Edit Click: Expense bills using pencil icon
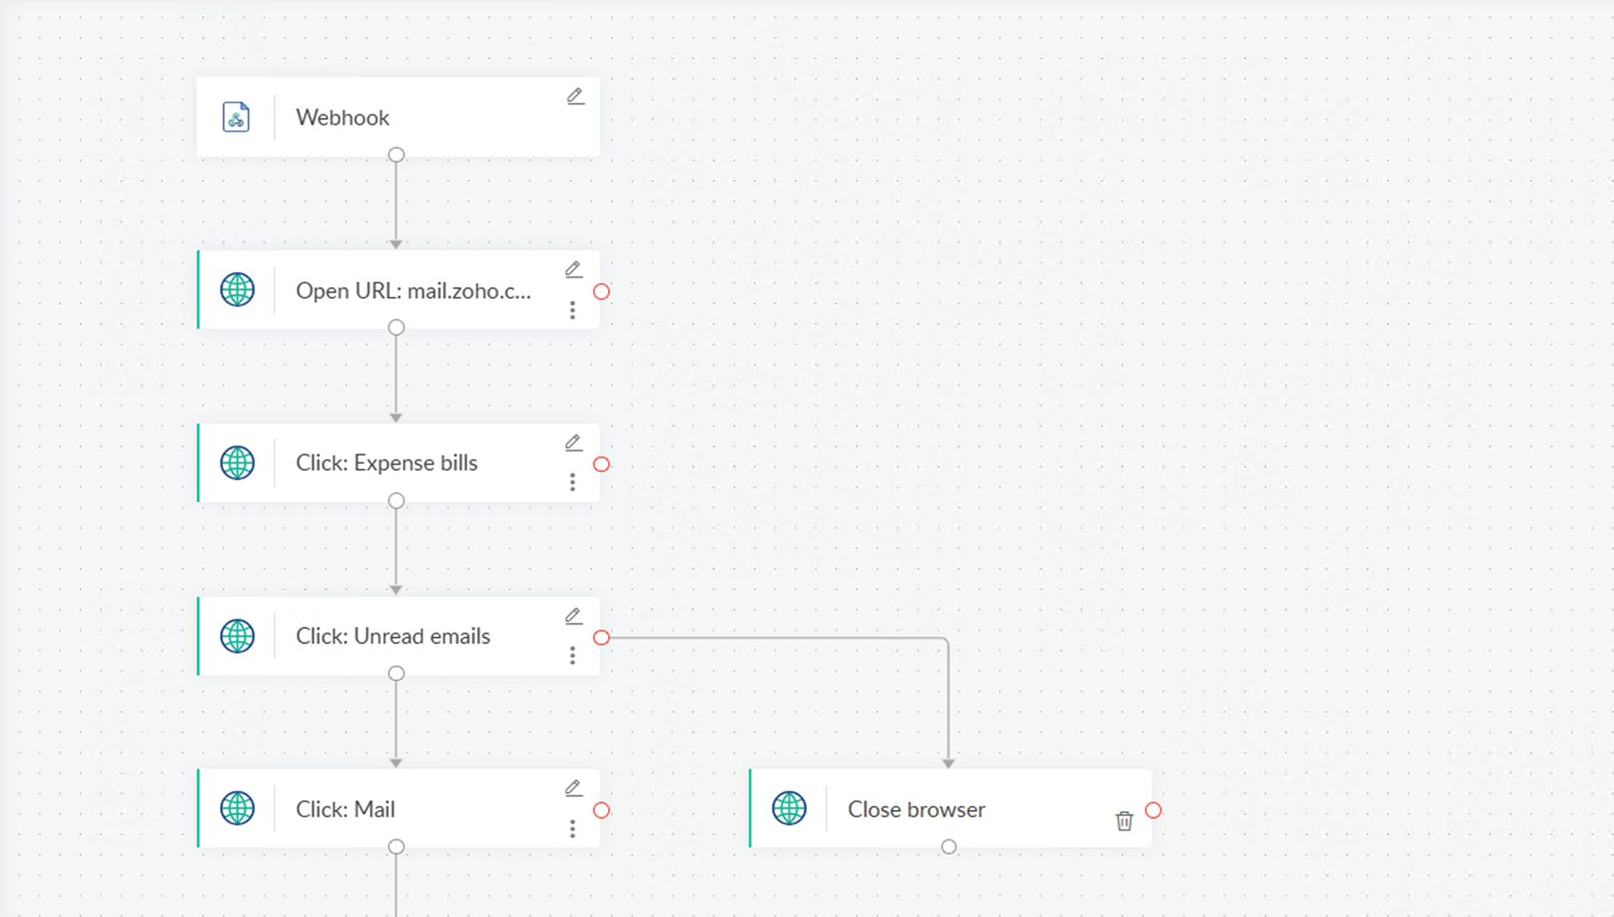Screen dimensions: 1614x917 point(573,442)
